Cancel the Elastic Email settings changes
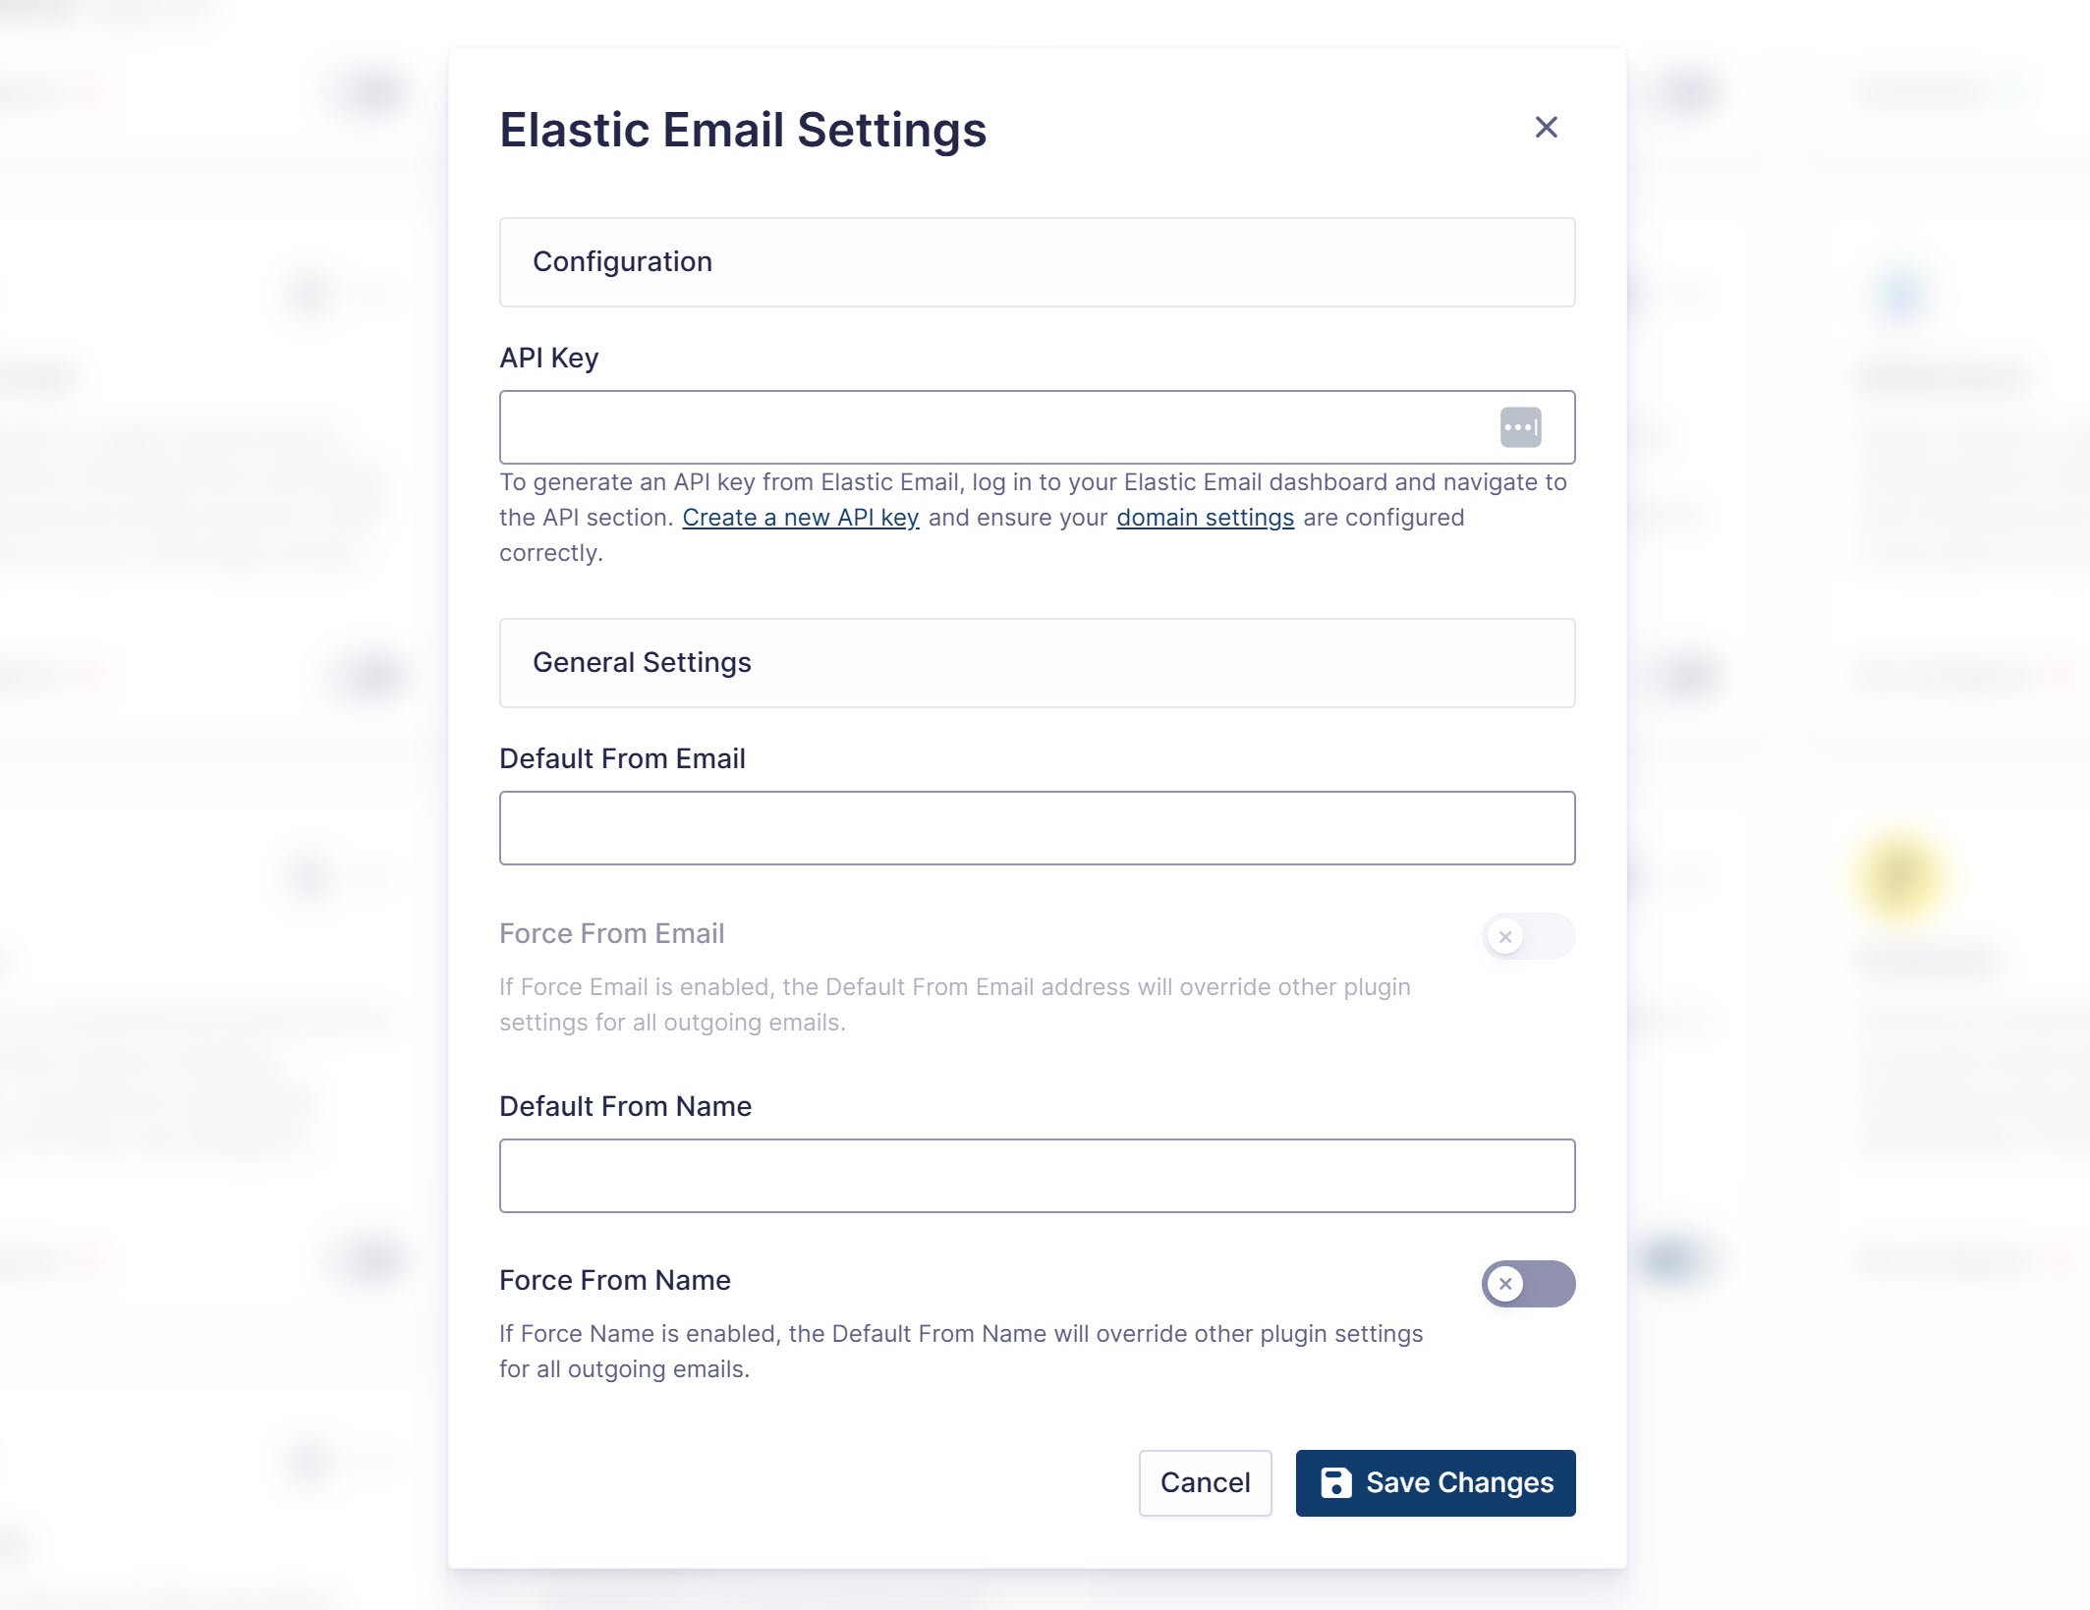The height and width of the screenshot is (1610, 2090). [x=1205, y=1482]
